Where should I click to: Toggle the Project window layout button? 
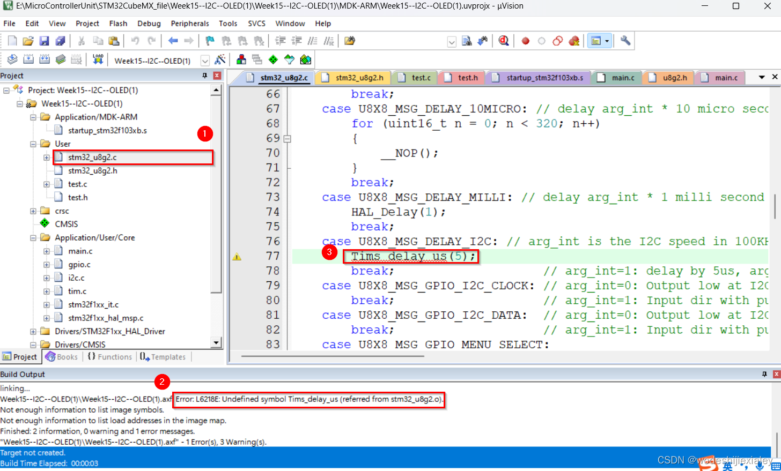595,41
